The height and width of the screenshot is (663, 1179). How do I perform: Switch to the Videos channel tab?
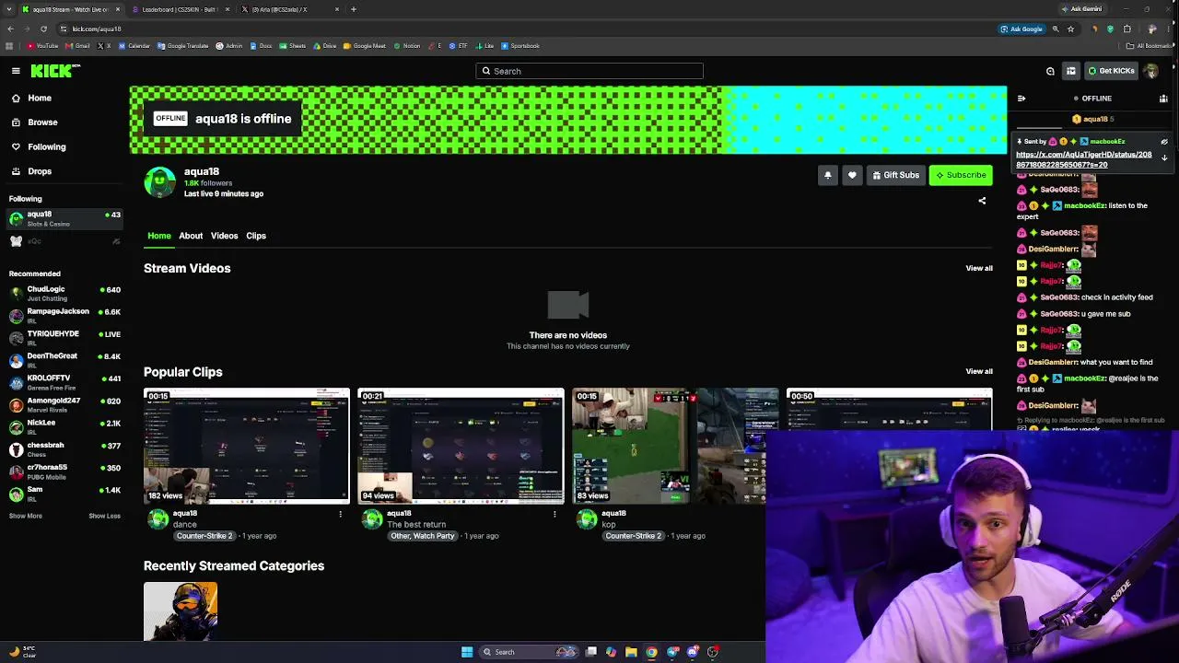click(224, 236)
